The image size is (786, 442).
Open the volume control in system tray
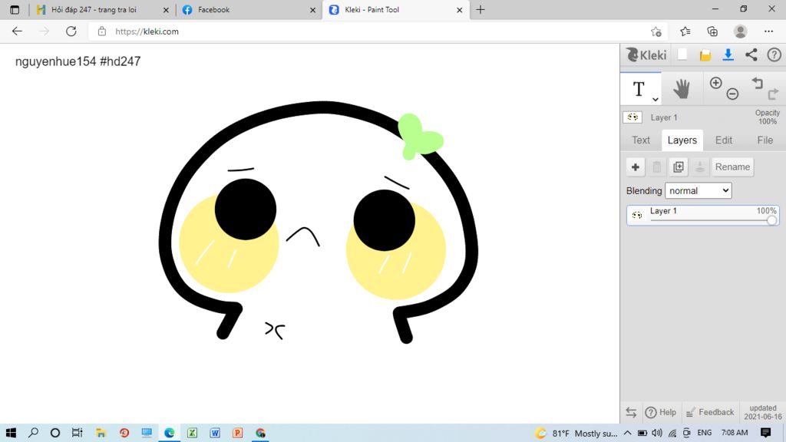(x=657, y=433)
